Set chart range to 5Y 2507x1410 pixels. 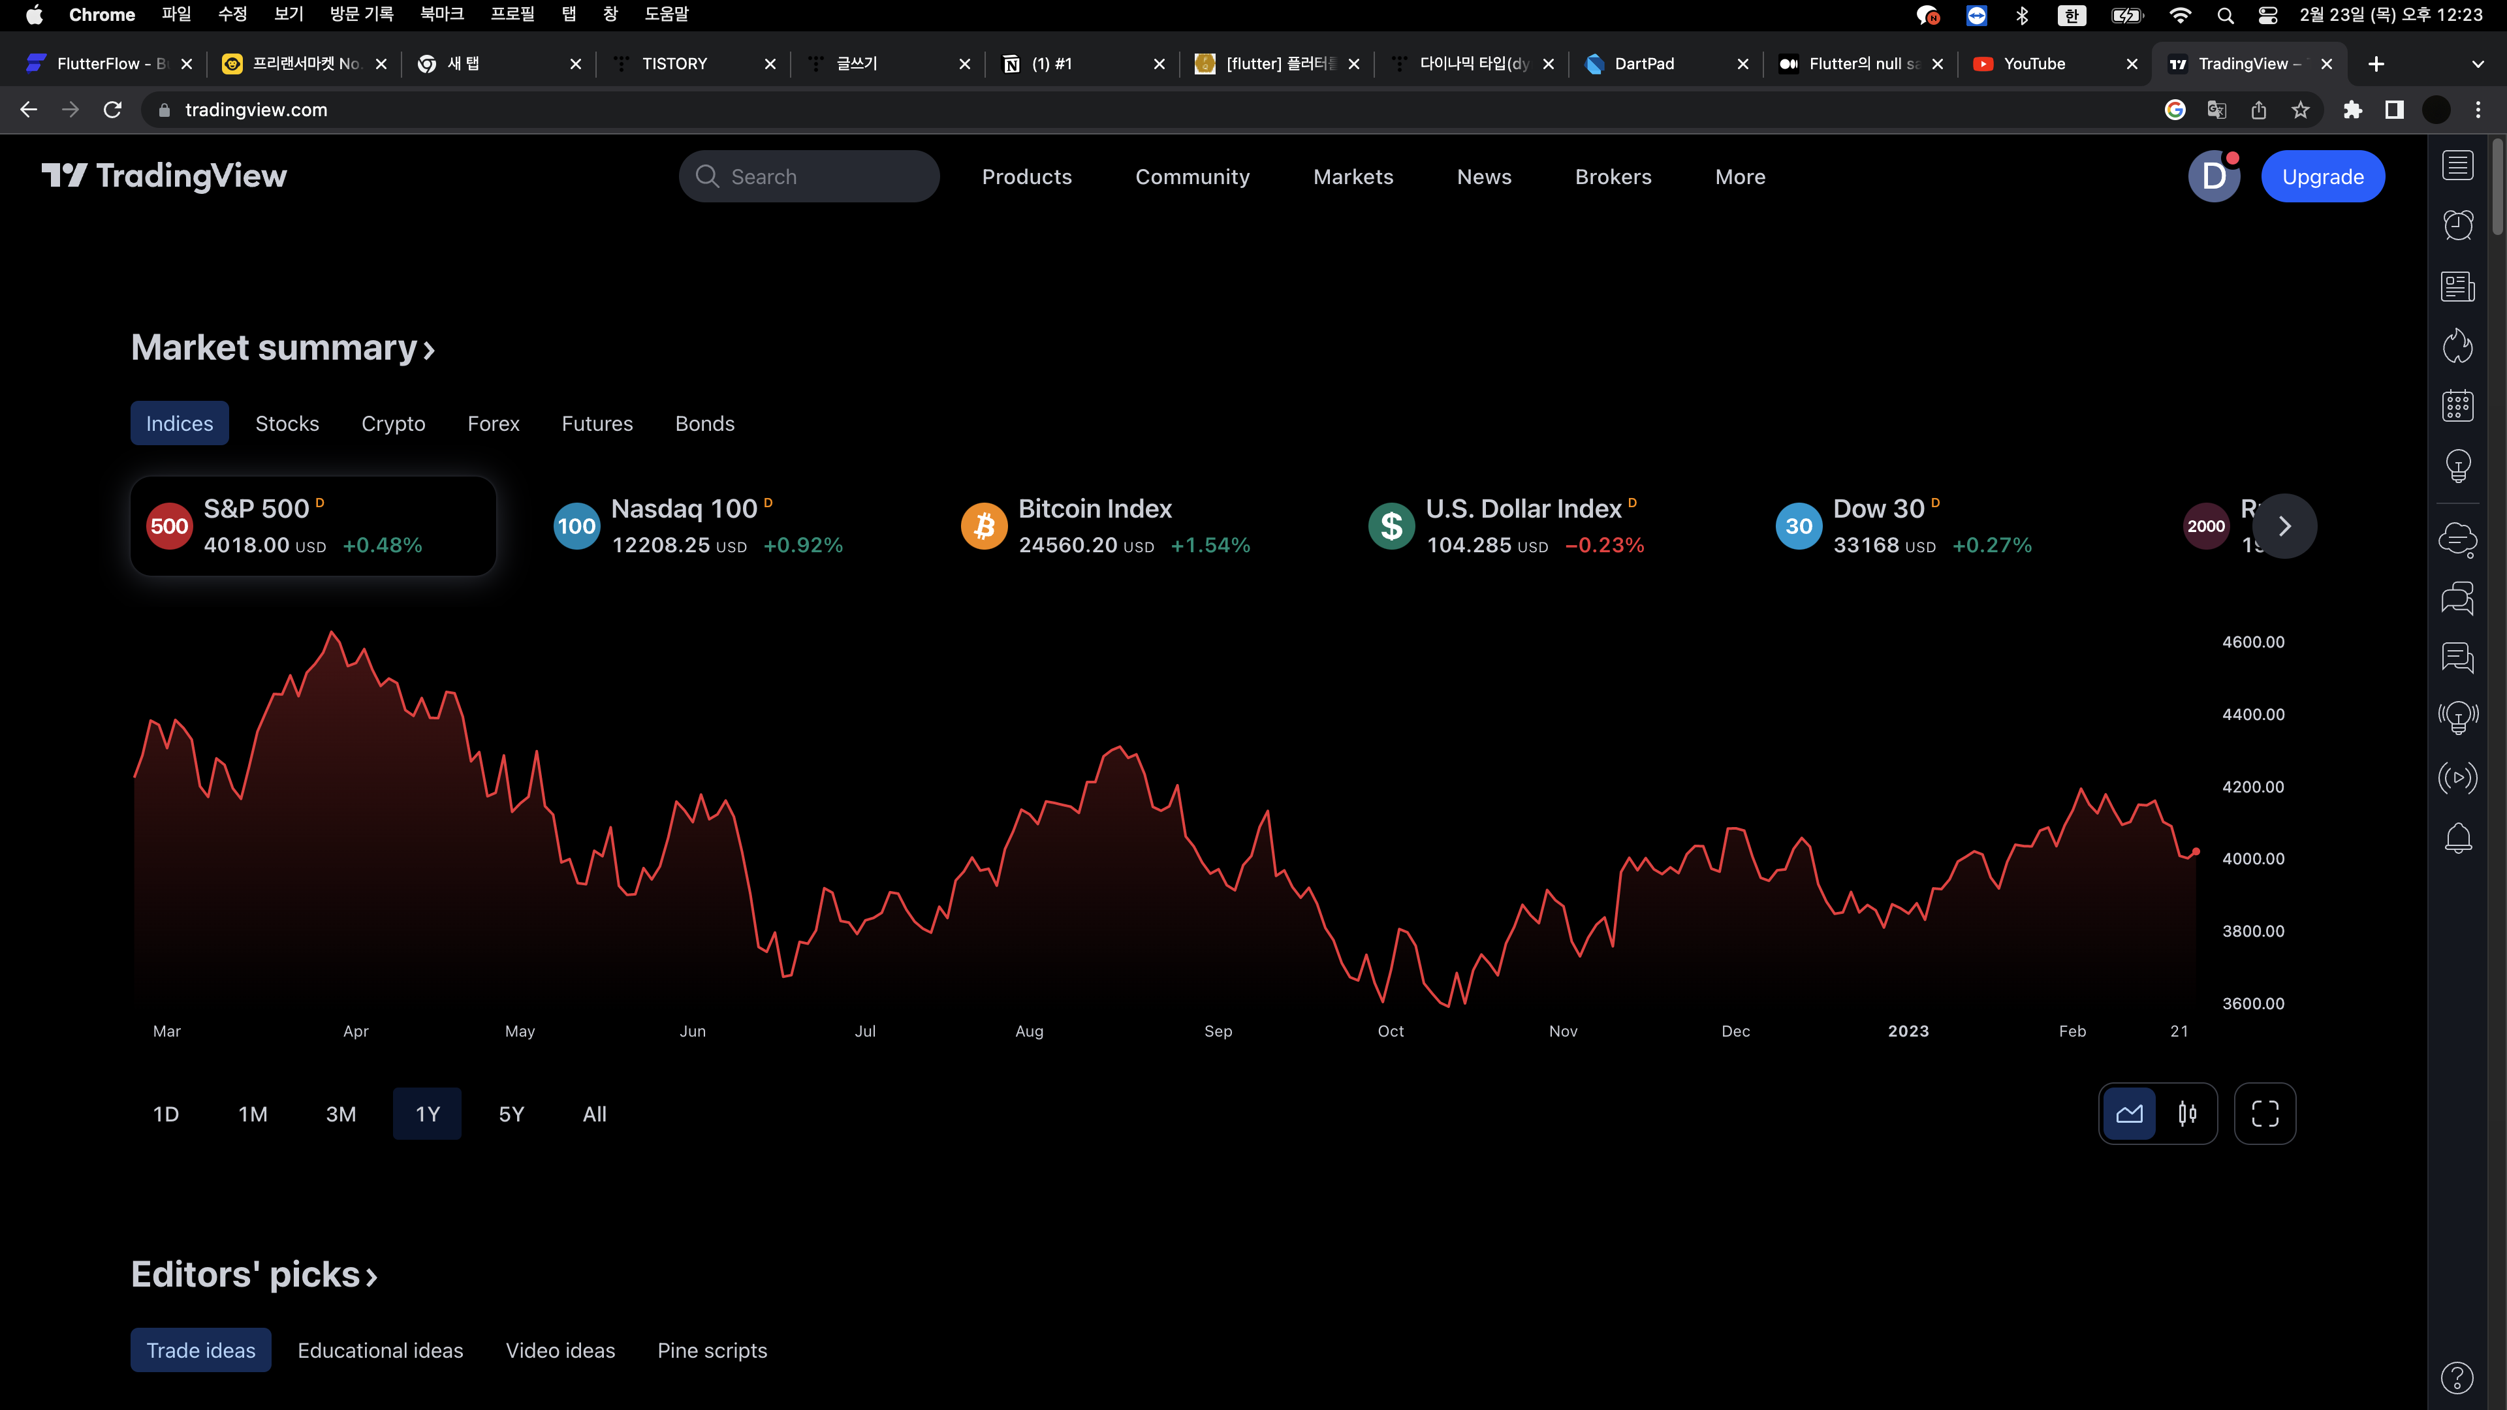coord(511,1114)
